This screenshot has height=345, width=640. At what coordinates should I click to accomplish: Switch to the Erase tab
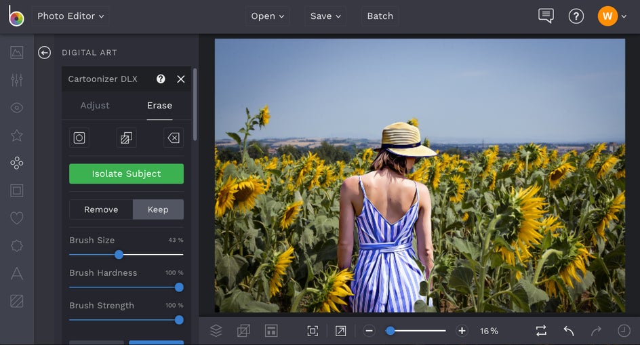159,106
